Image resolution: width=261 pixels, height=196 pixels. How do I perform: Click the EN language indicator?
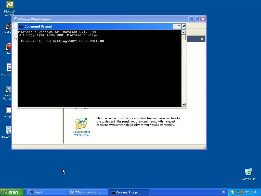click(x=223, y=192)
